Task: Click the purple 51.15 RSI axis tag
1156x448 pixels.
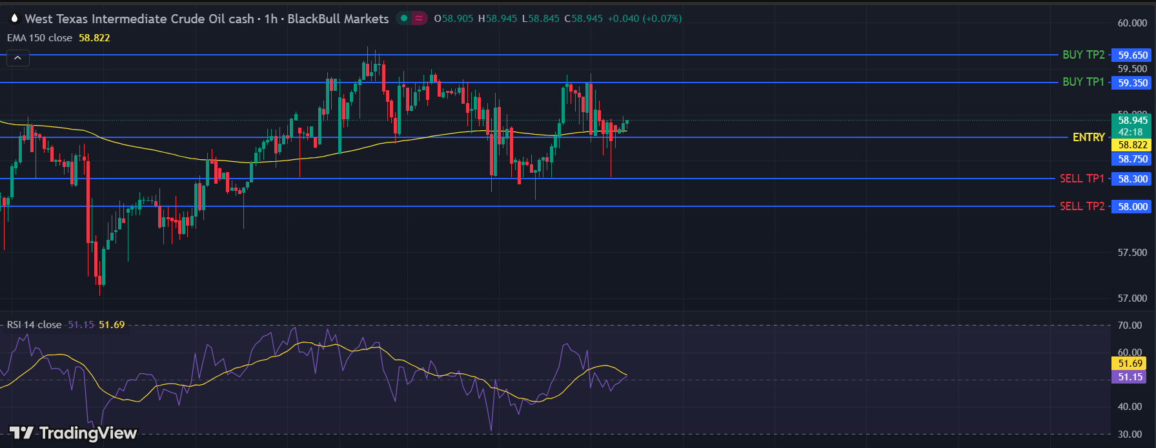Action: [x=1130, y=377]
